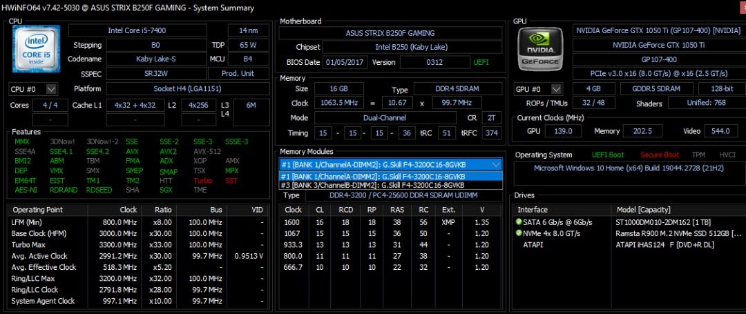Screen dimensions: 746x314
Task: Click the Prod. Unit field
Action: [x=239, y=74]
